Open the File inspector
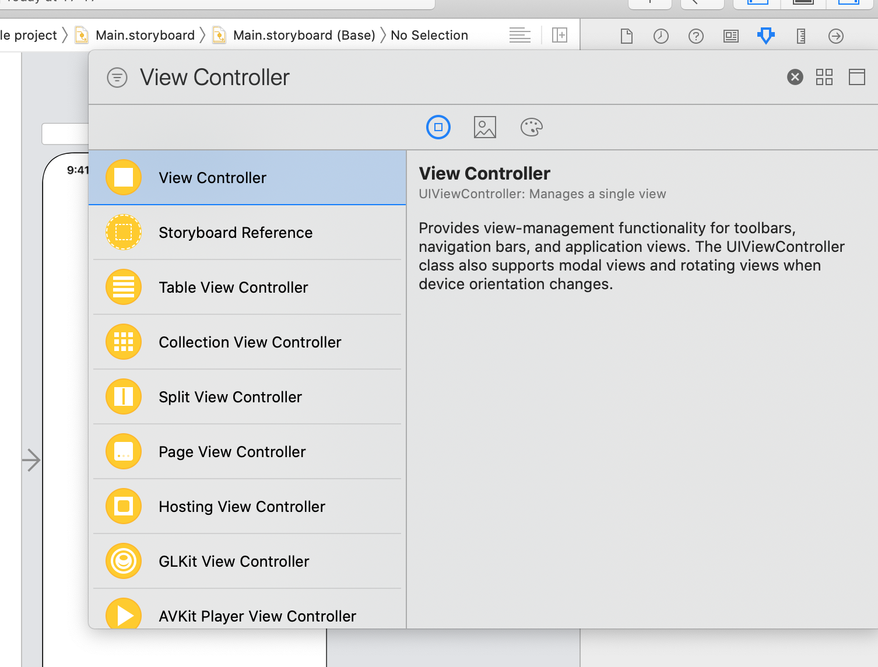This screenshot has width=878, height=667. [626, 36]
